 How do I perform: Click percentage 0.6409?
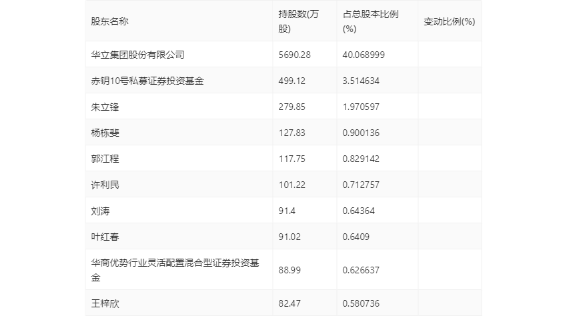click(356, 237)
